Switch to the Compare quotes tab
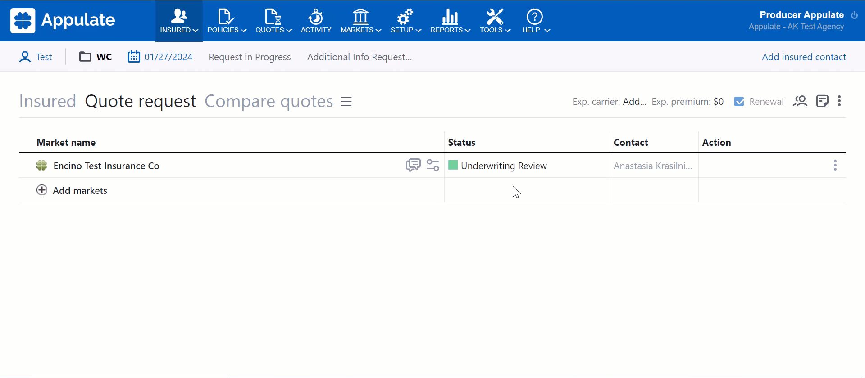The image size is (865, 378). coord(269,101)
